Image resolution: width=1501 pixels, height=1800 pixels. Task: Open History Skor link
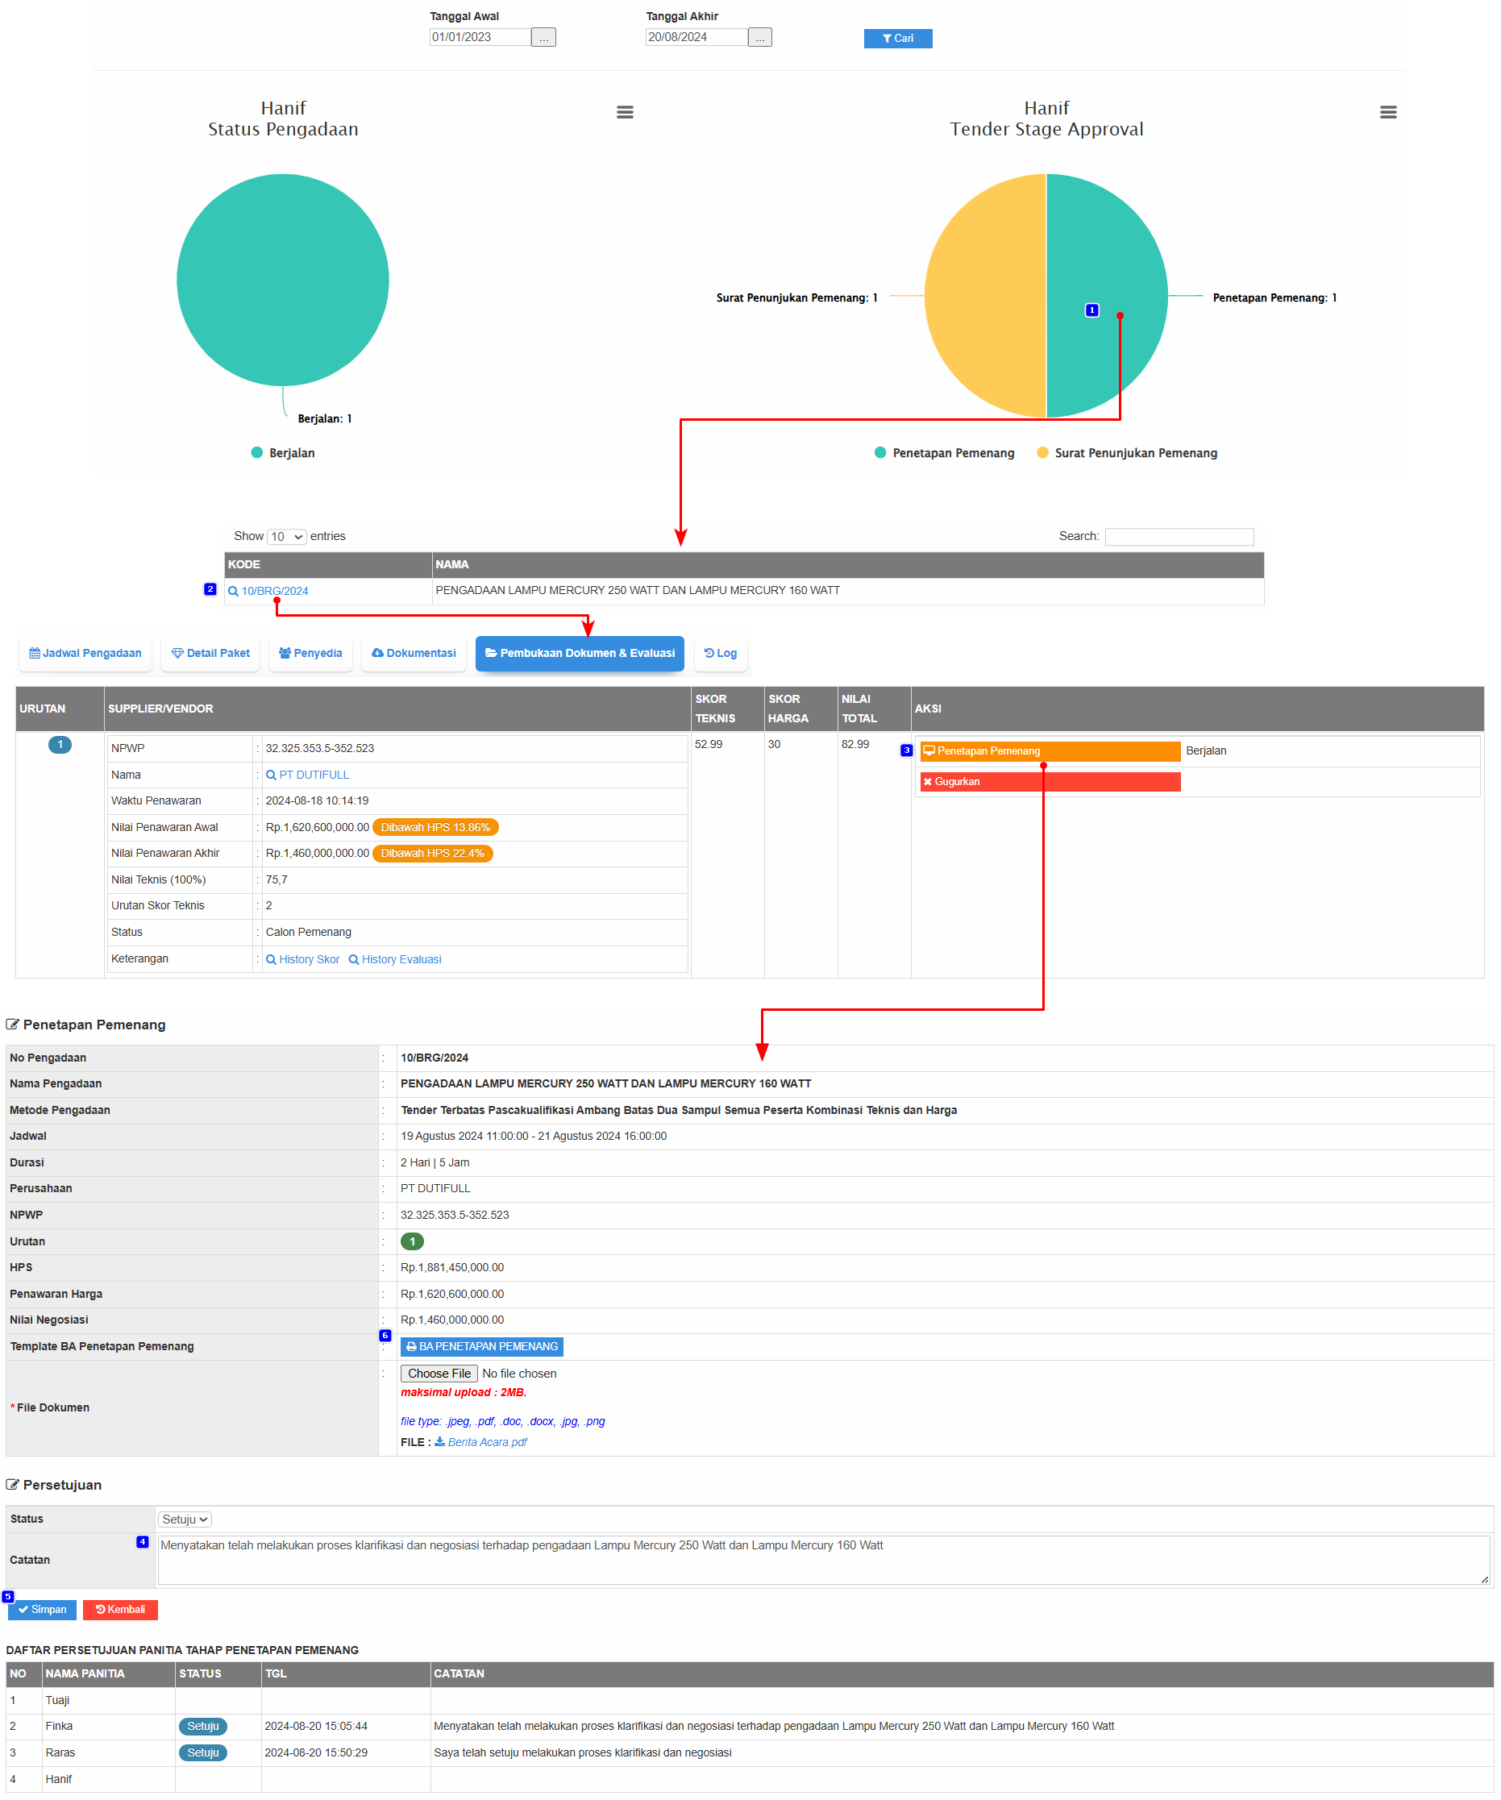[x=309, y=959]
